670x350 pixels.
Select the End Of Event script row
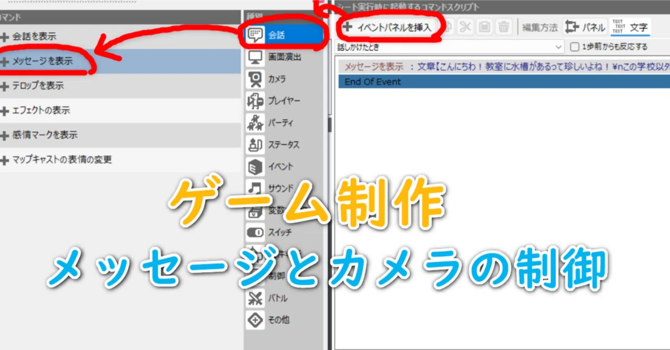(x=504, y=81)
